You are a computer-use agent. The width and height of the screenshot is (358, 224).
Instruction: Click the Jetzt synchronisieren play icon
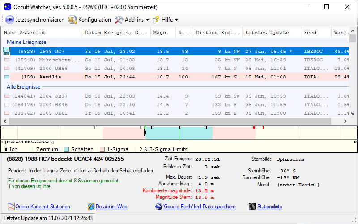point(10,20)
